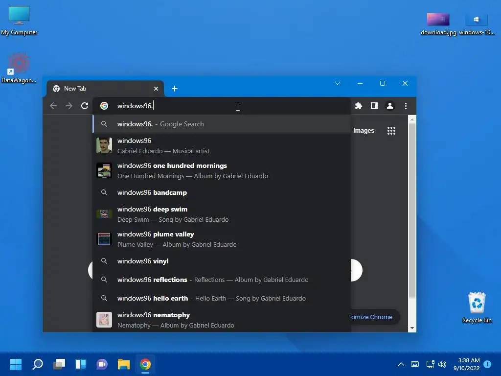This screenshot has width=501, height=376.
Task: Select My Computer desktop icon
Action: [19, 21]
